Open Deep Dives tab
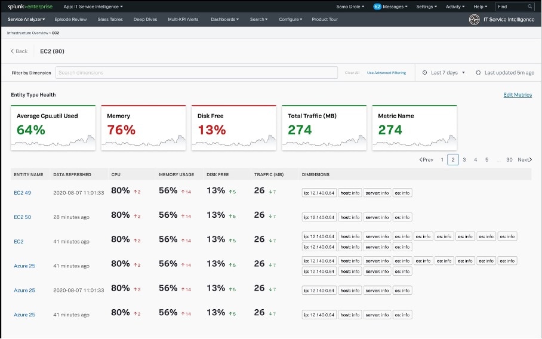 [145, 19]
